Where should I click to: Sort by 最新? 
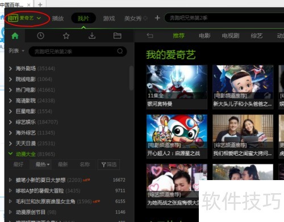point(62,164)
